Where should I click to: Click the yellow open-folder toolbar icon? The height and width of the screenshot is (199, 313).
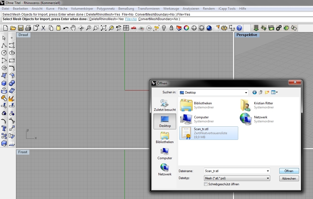13,28
